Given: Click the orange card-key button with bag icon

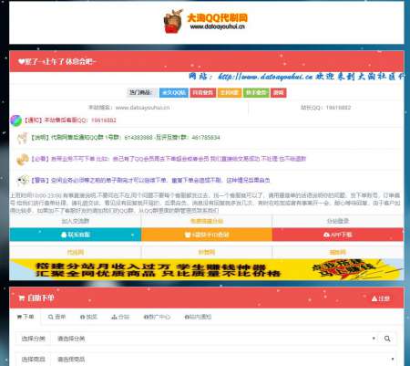Looking at the screenshot, I should (207, 235).
